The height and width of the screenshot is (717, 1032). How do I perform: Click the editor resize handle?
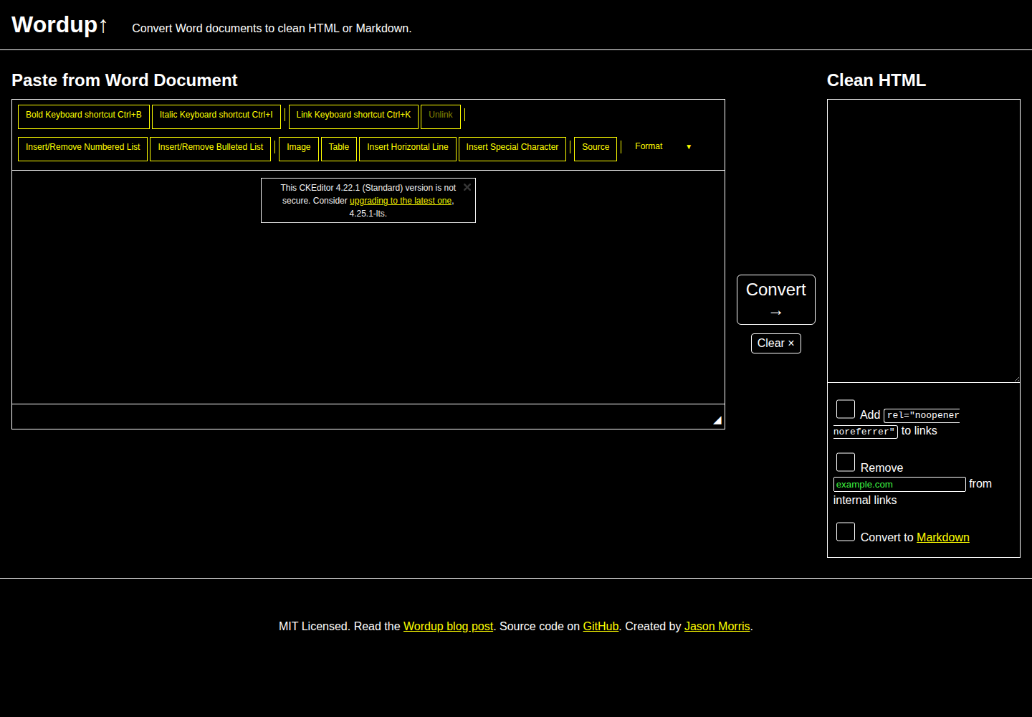pyautogui.click(x=717, y=421)
